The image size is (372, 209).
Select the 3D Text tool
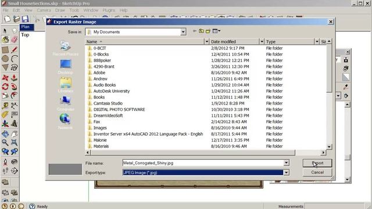tap(14, 124)
